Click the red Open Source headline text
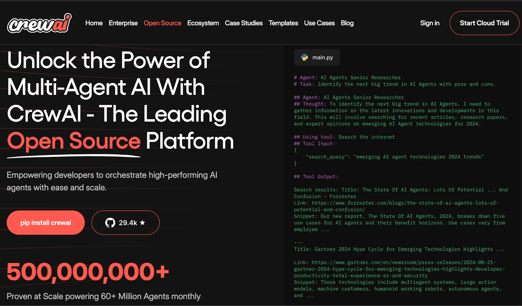This screenshot has height=306, width=522. pyautogui.click(x=74, y=141)
